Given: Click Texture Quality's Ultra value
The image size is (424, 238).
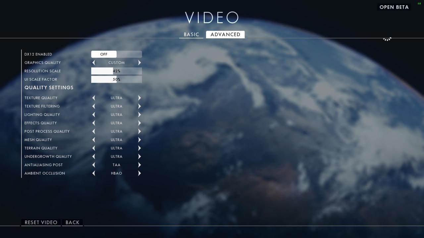Looking at the screenshot, I should coord(117,98).
